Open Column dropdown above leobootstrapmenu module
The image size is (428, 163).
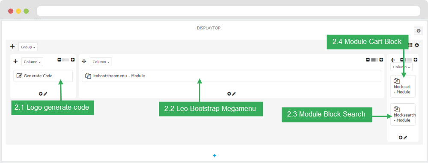click(101, 62)
